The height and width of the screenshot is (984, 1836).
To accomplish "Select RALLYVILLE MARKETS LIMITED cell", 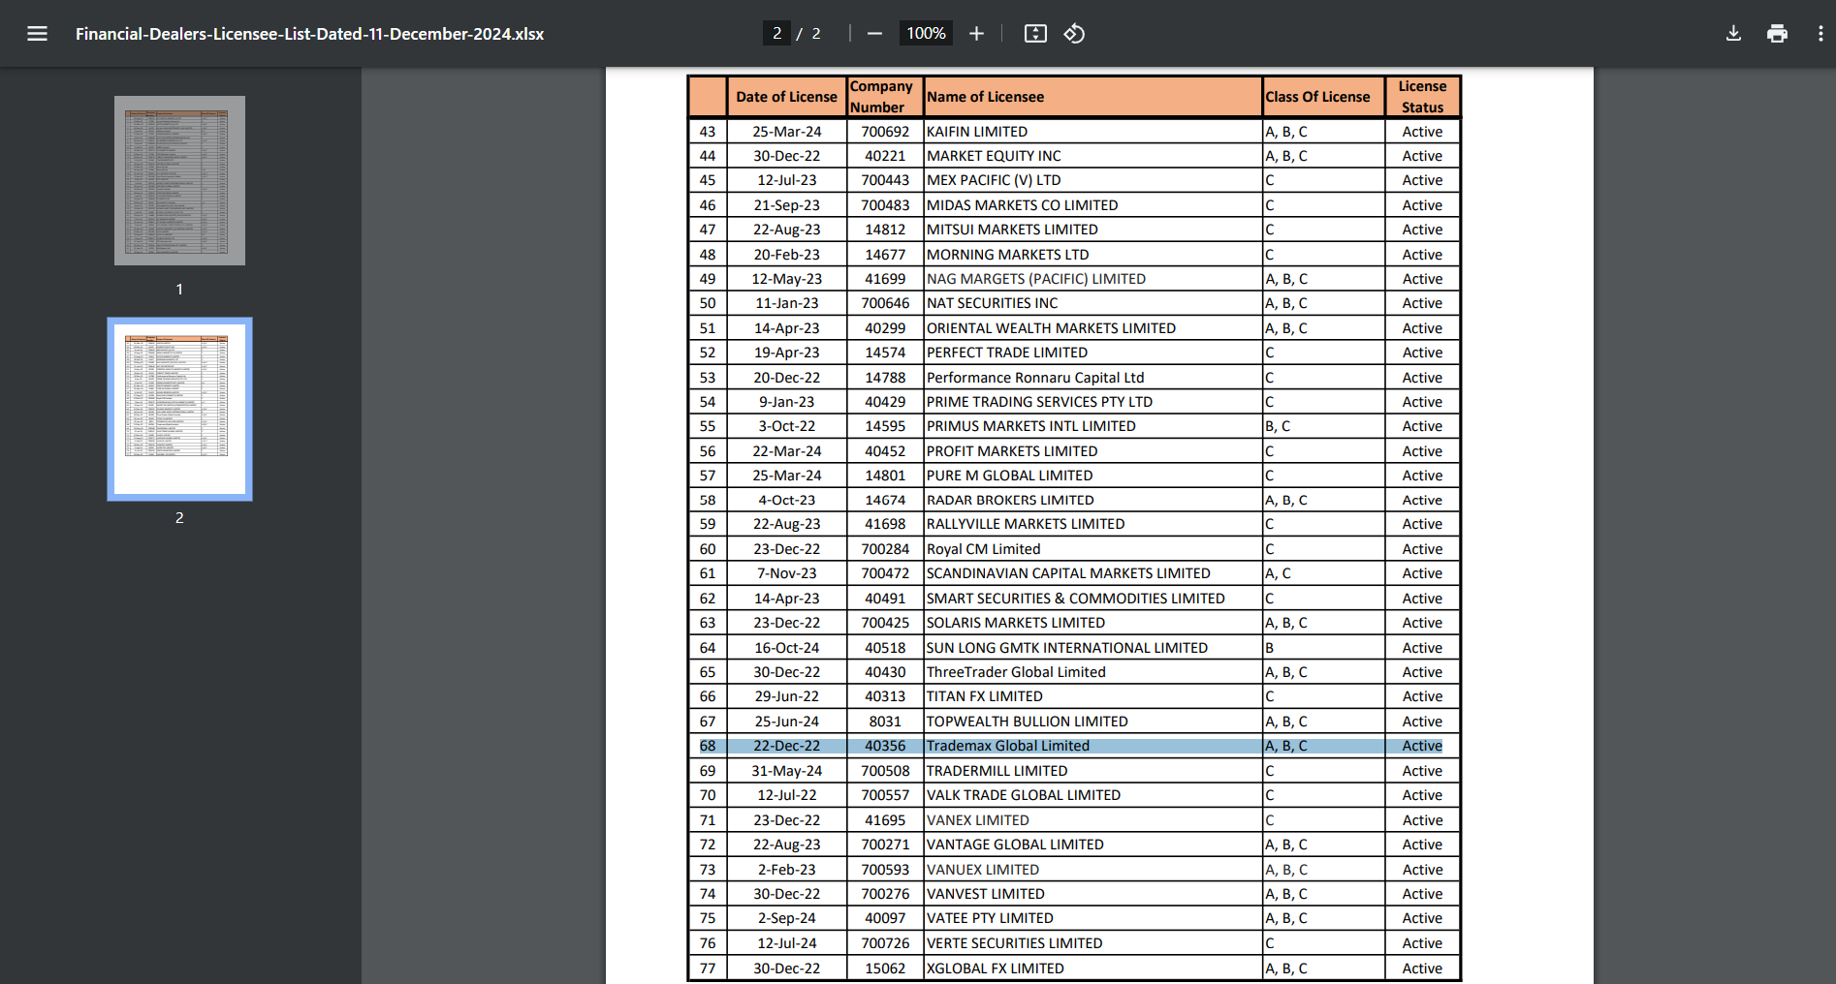I will coord(1092,524).
